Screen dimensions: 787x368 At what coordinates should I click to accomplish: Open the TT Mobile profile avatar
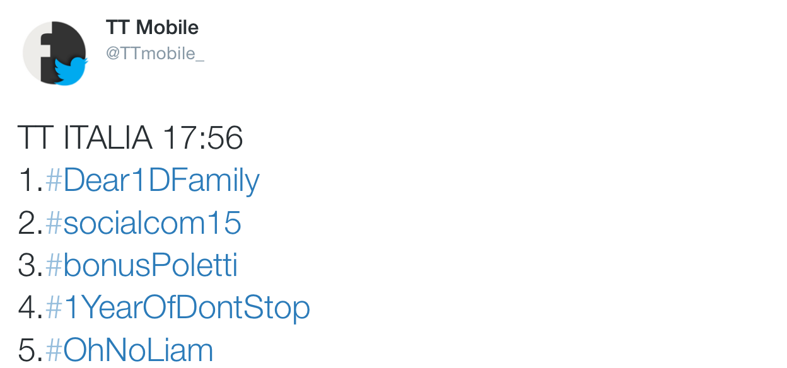(54, 53)
